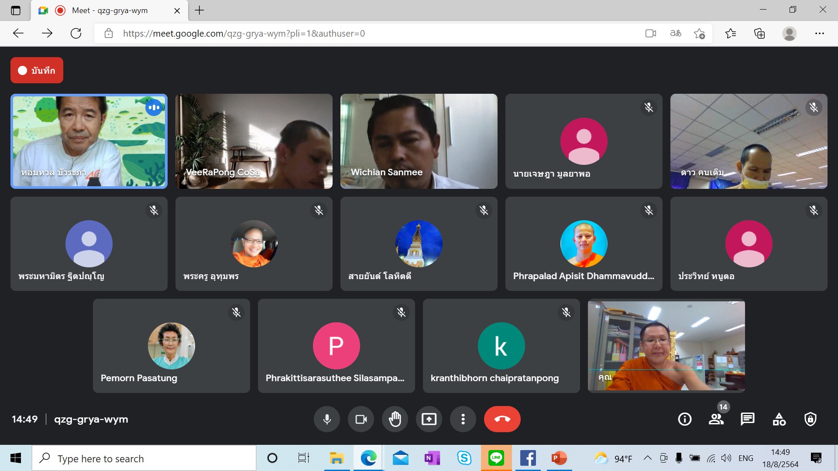Select the Meet - qzg-grya-wym tab
This screenshot has width=838, height=471.
(110, 10)
